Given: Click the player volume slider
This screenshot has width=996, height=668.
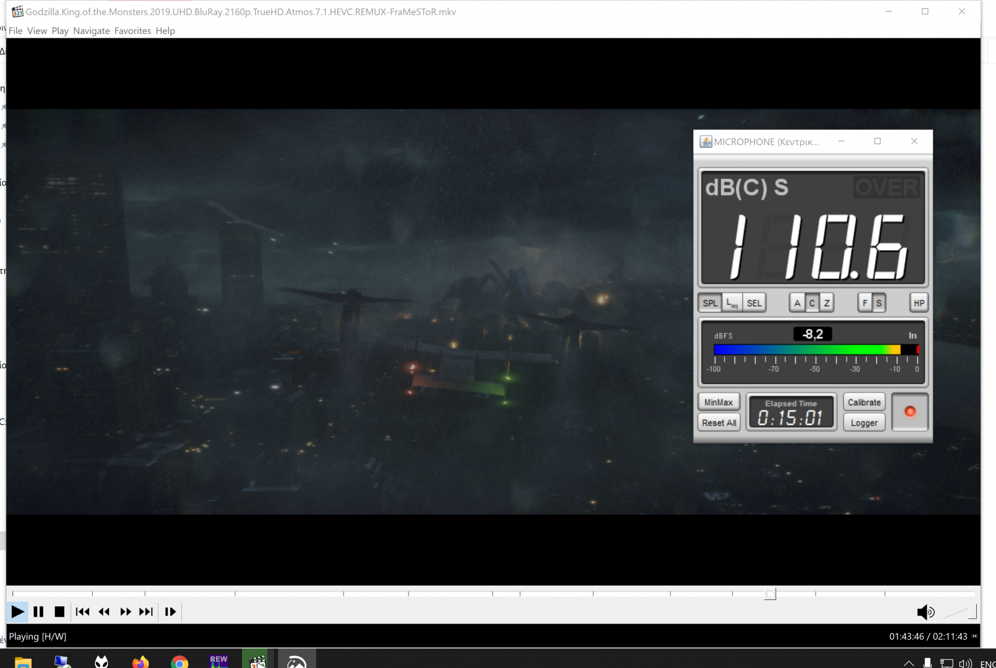Looking at the screenshot, I should [x=959, y=612].
